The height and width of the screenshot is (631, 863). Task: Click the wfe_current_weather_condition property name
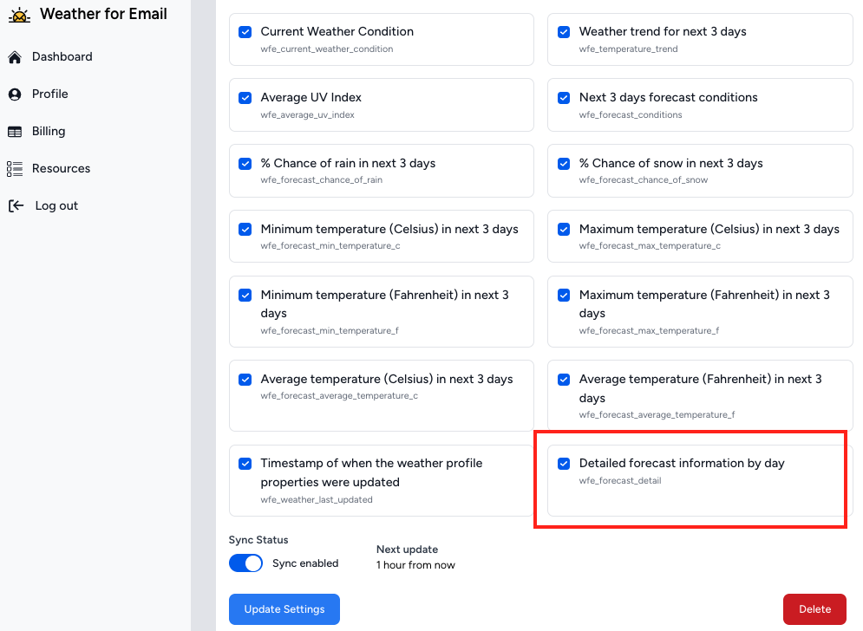click(x=327, y=49)
